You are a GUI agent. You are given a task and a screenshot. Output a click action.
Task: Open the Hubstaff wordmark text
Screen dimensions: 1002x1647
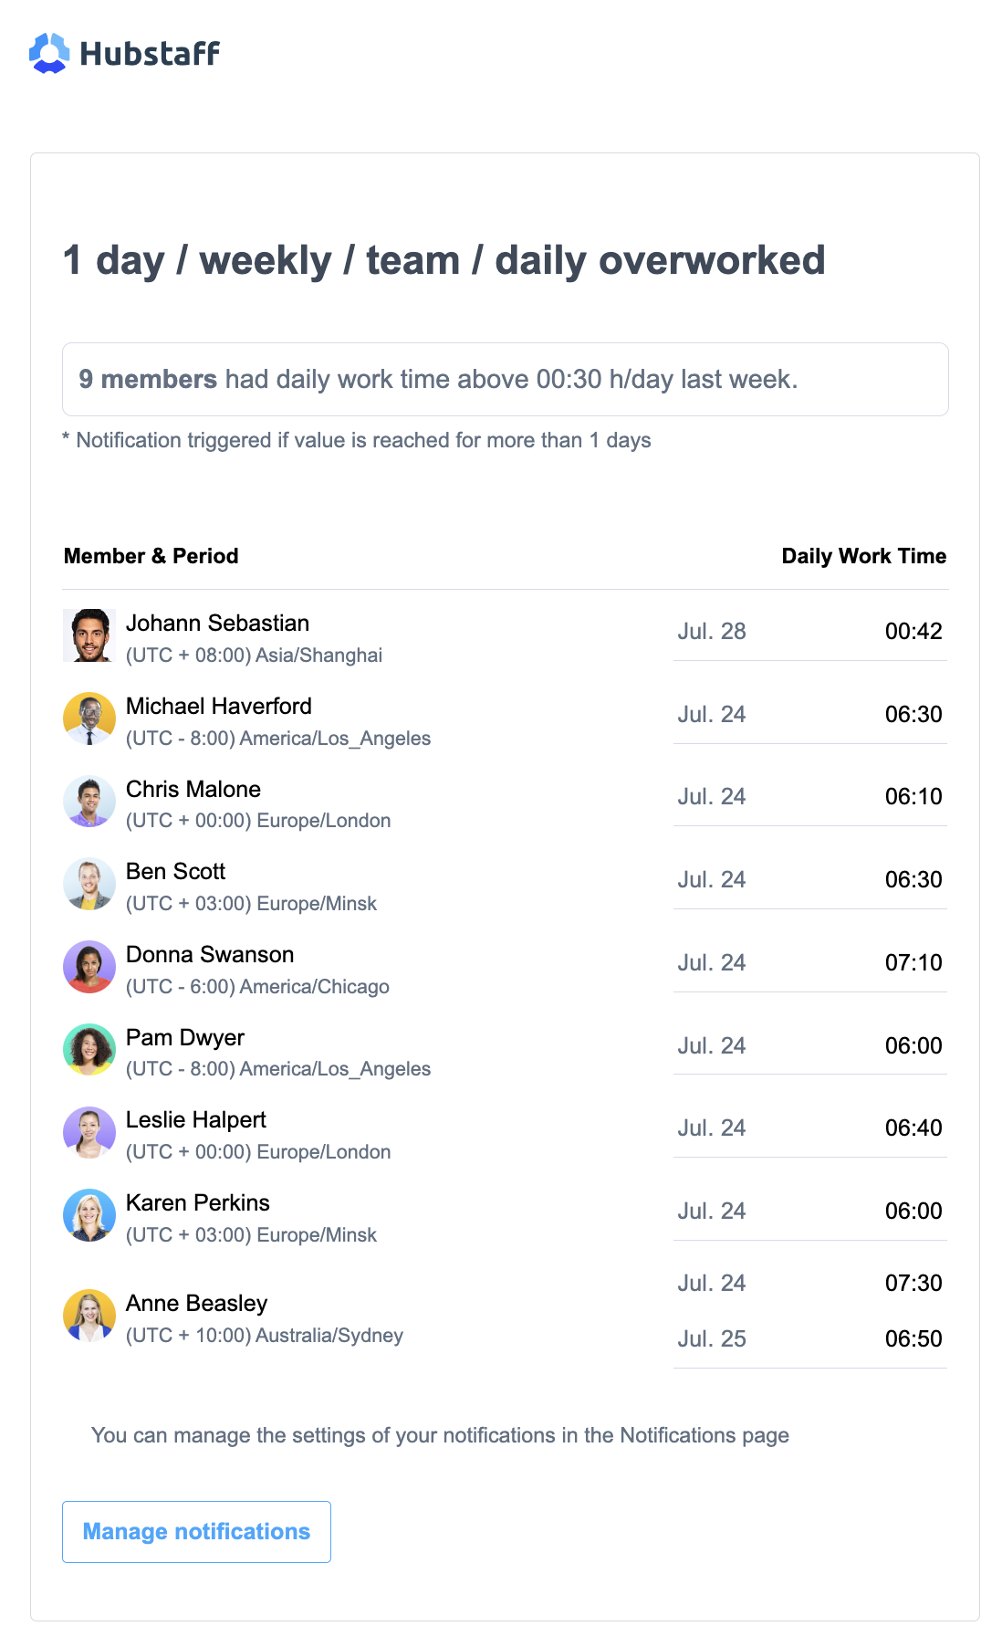pos(150,54)
